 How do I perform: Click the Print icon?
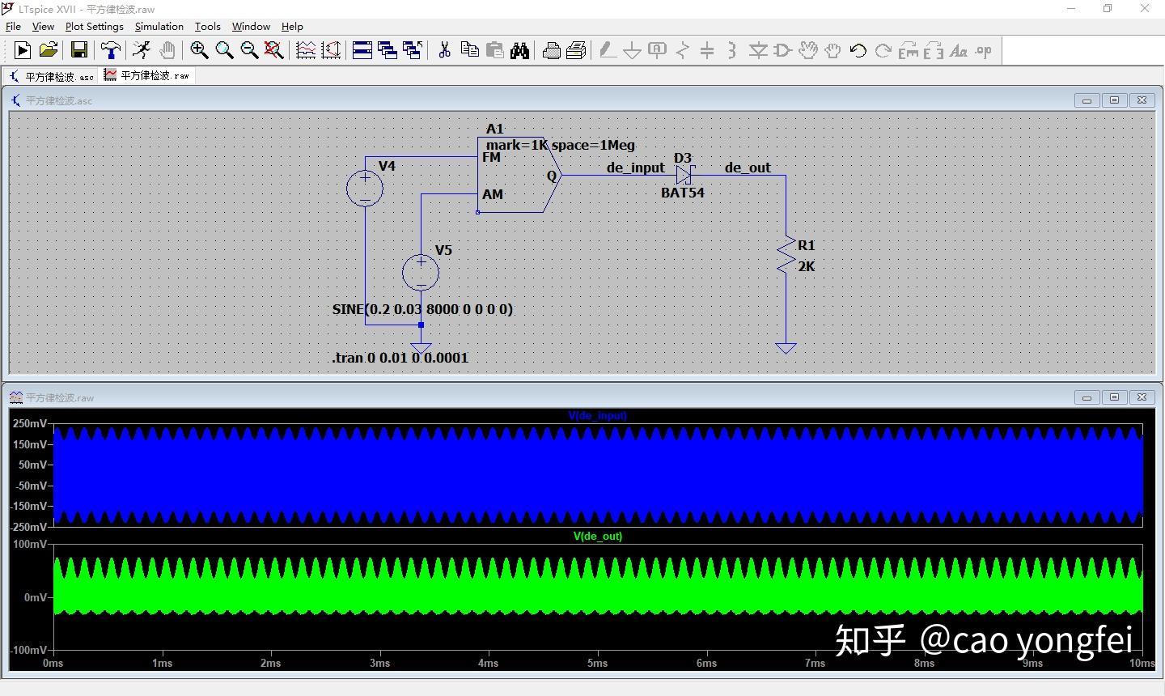pyautogui.click(x=551, y=50)
